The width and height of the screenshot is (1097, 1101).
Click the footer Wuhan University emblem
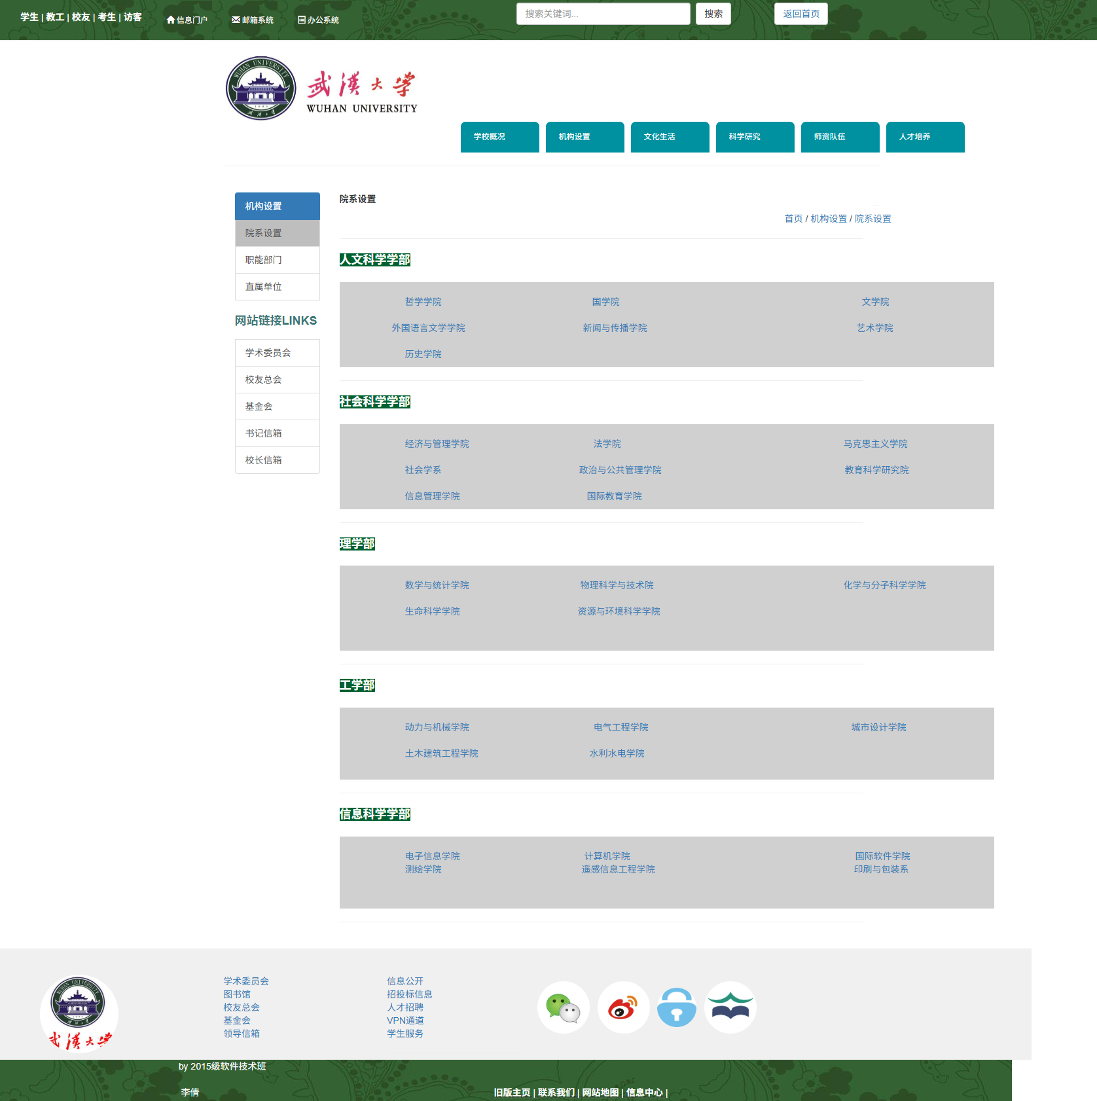(x=79, y=1013)
